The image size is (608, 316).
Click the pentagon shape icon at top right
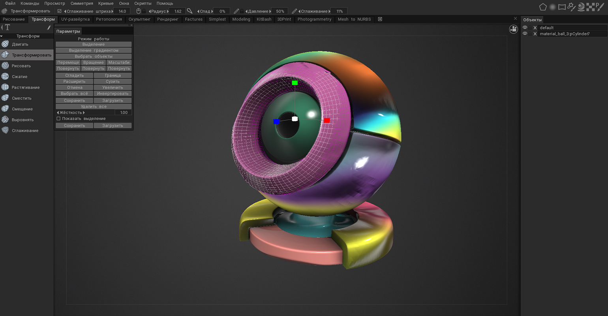click(x=543, y=7)
